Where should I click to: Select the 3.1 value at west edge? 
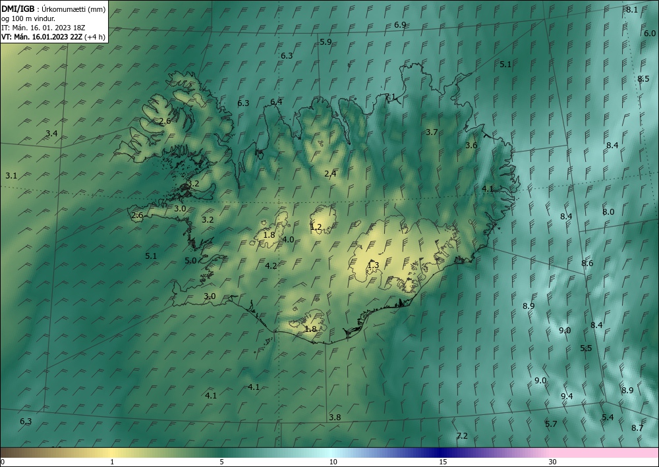click(11, 176)
